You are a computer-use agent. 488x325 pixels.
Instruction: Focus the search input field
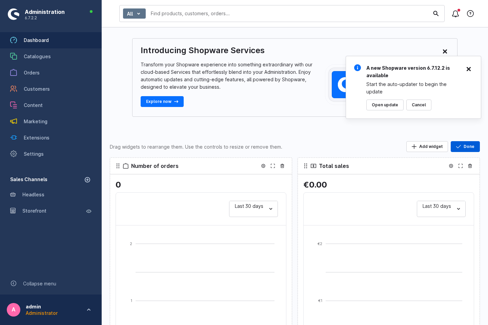[289, 14]
